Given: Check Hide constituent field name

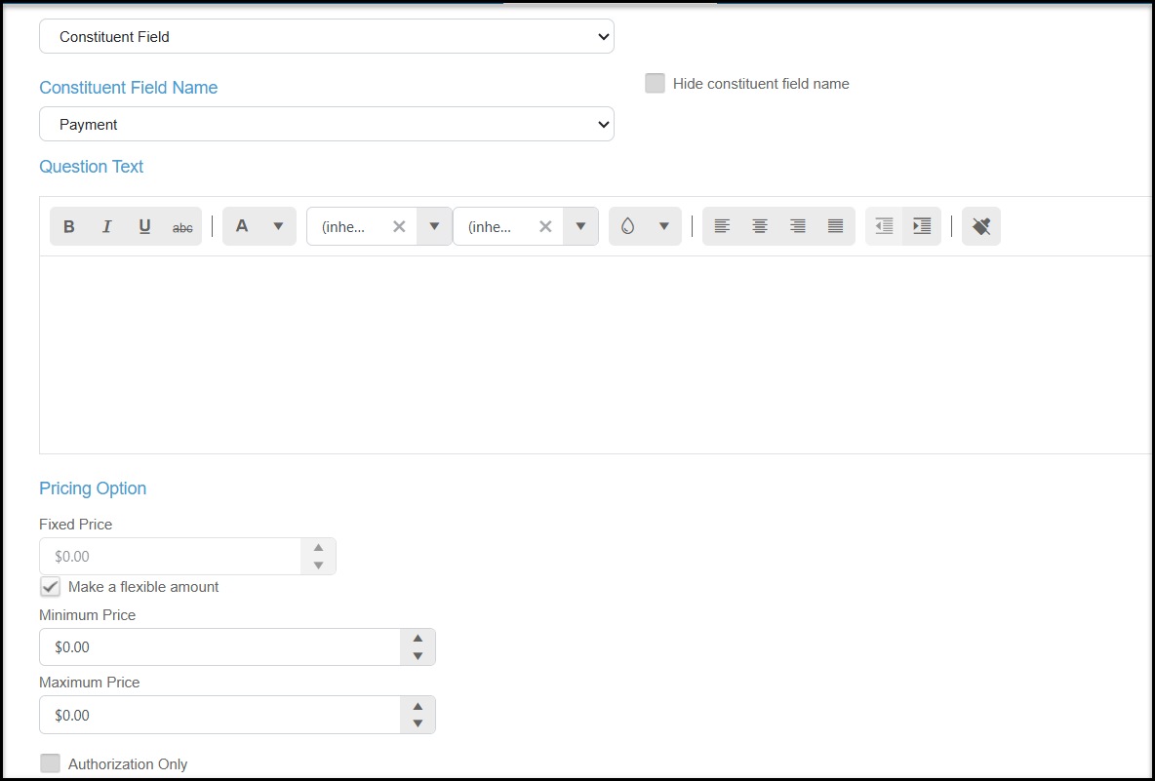Looking at the screenshot, I should pyautogui.click(x=655, y=83).
